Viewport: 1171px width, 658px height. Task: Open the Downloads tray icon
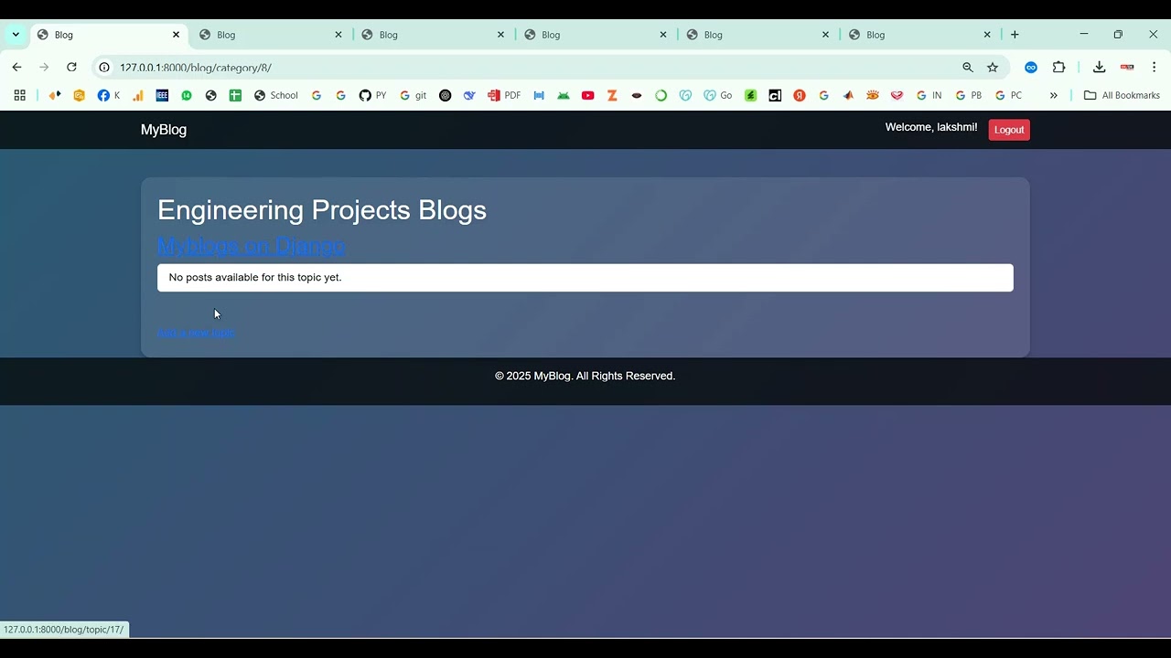1100,67
